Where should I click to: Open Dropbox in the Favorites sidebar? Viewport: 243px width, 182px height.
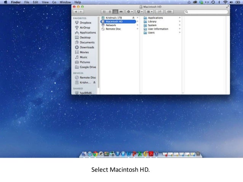85,23
